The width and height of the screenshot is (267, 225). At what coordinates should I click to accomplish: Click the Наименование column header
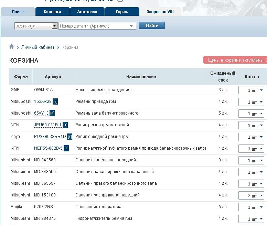pos(141,77)
